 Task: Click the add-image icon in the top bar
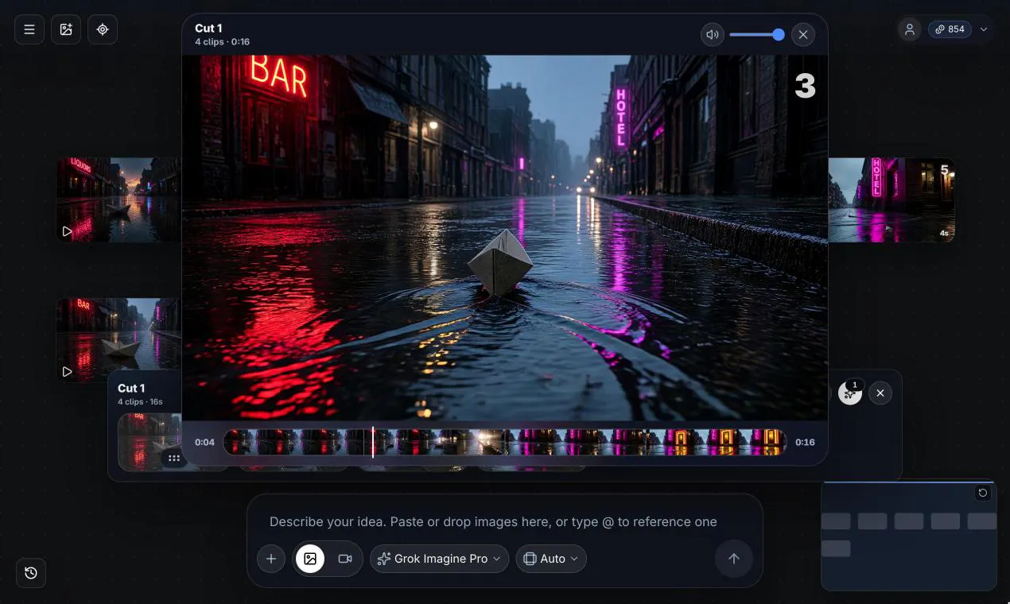click(x=66, y=29)
